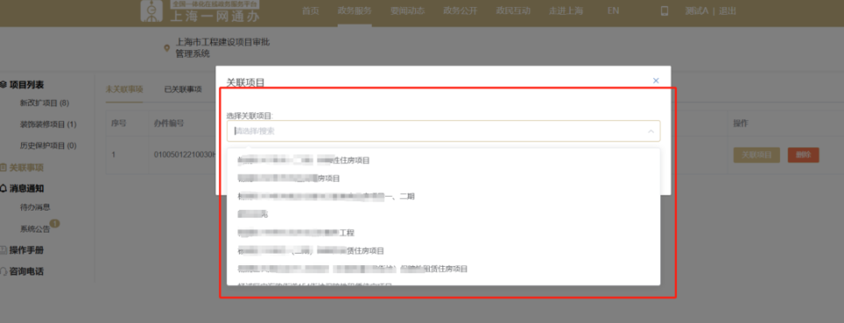Open 首页 in top navigation

click(310, 11)
